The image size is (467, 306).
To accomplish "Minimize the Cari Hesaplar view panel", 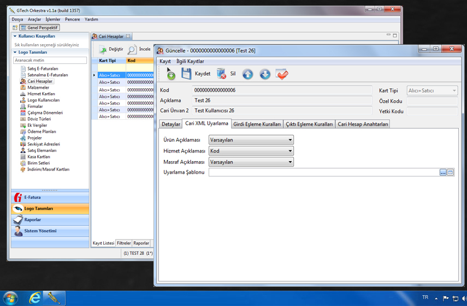I will click(388, 35).
